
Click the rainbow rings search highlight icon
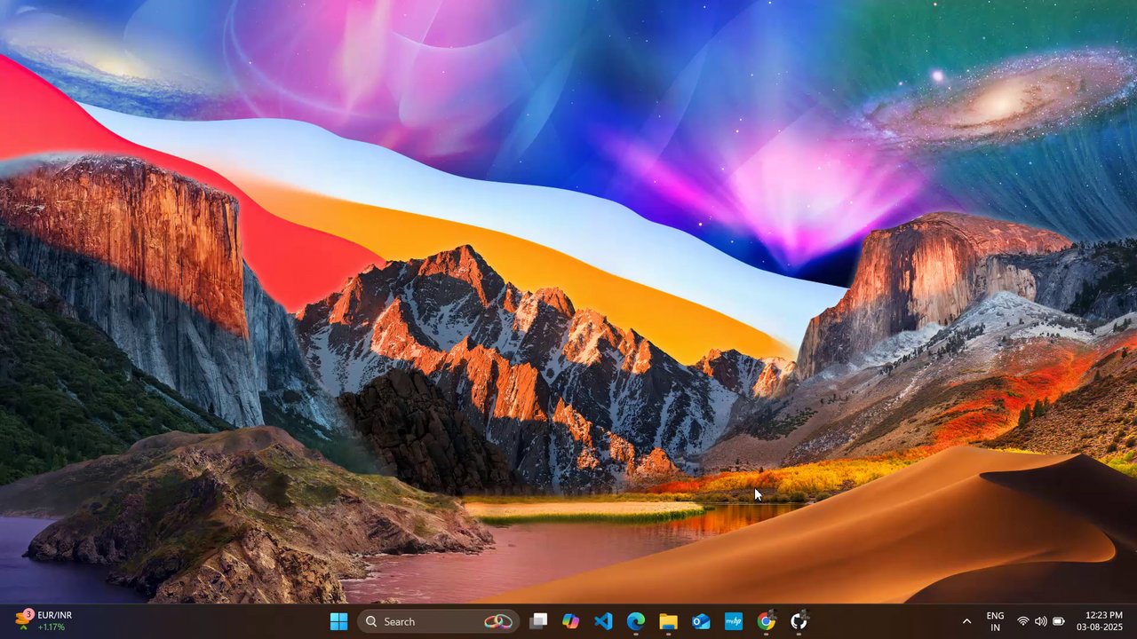pos(497,621)
